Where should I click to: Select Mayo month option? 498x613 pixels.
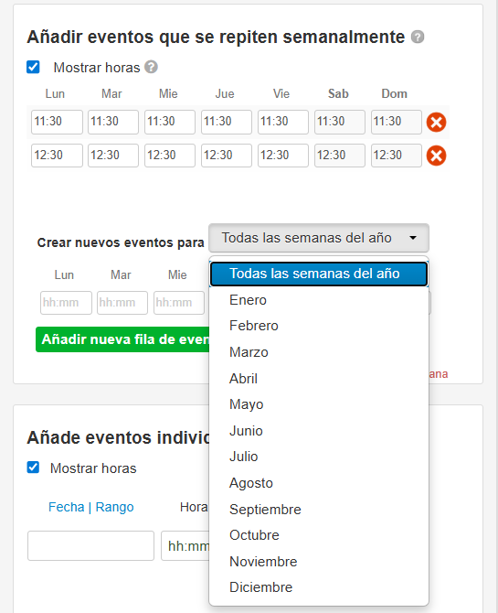click(x=319, y=404)
